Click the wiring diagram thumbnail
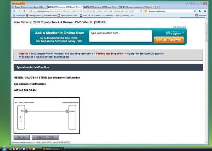Screen dimensions: 212x151 click(47, 115)
